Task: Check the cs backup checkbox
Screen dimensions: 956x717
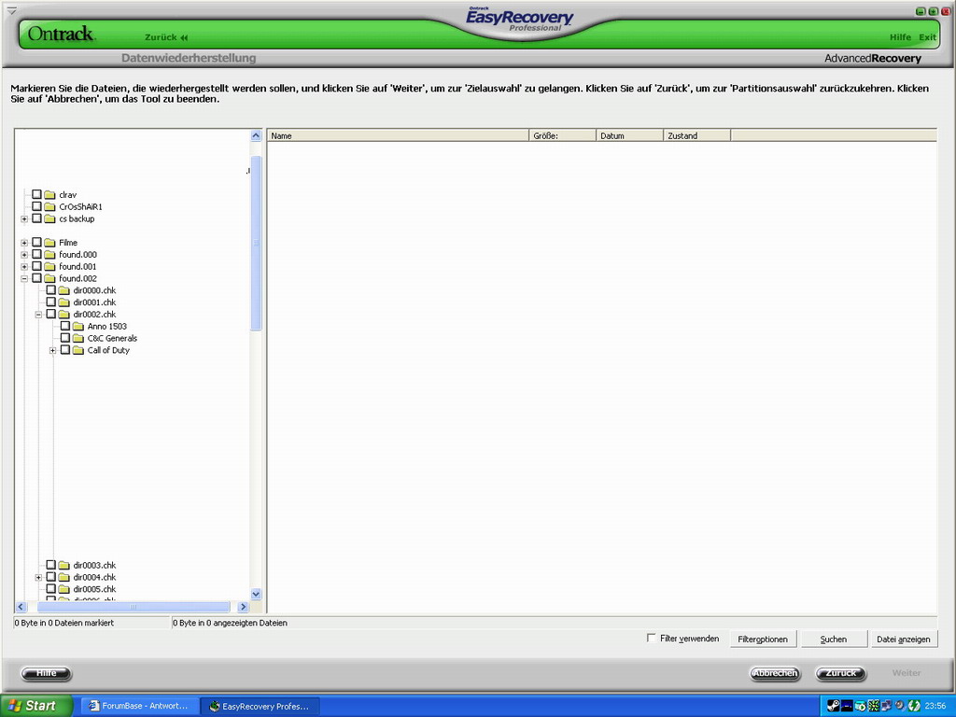Action: (36, 218)
